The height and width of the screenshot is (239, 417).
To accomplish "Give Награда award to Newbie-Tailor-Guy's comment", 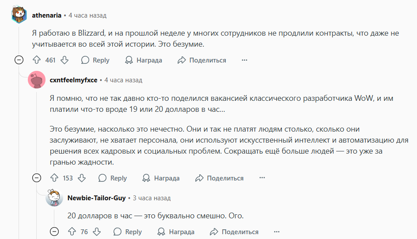I will tap(176, 232).
